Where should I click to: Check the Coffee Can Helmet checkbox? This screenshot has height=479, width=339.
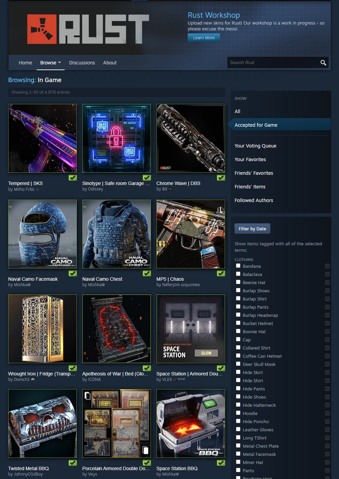pos(238,356)
